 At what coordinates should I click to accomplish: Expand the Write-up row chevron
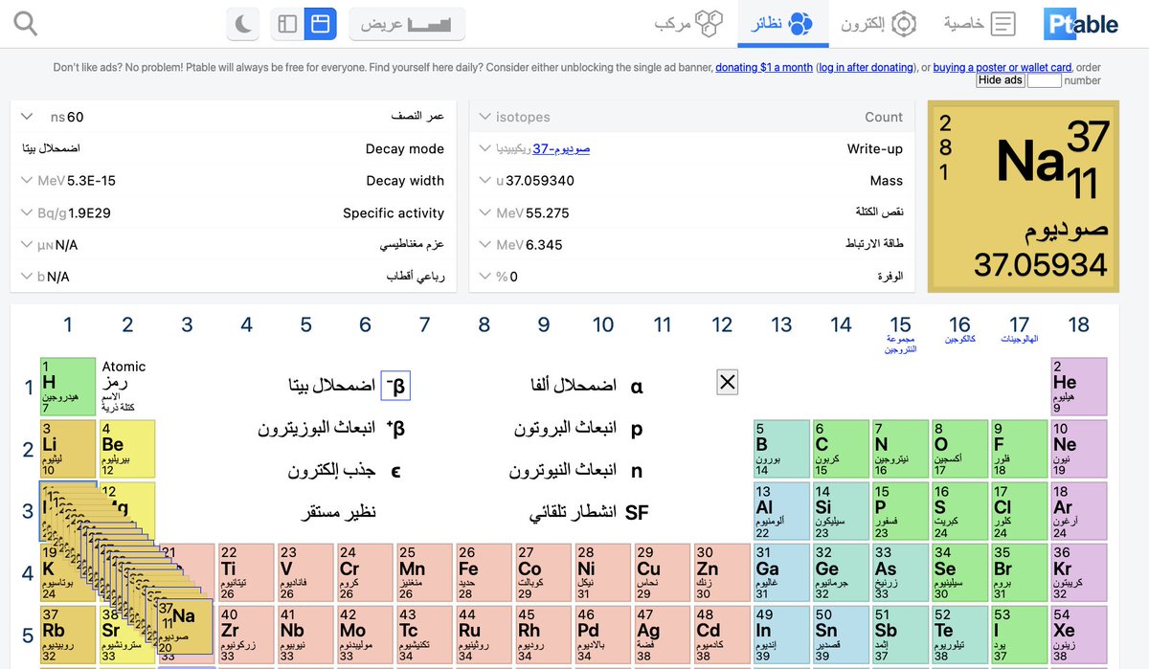pos(486,149)
